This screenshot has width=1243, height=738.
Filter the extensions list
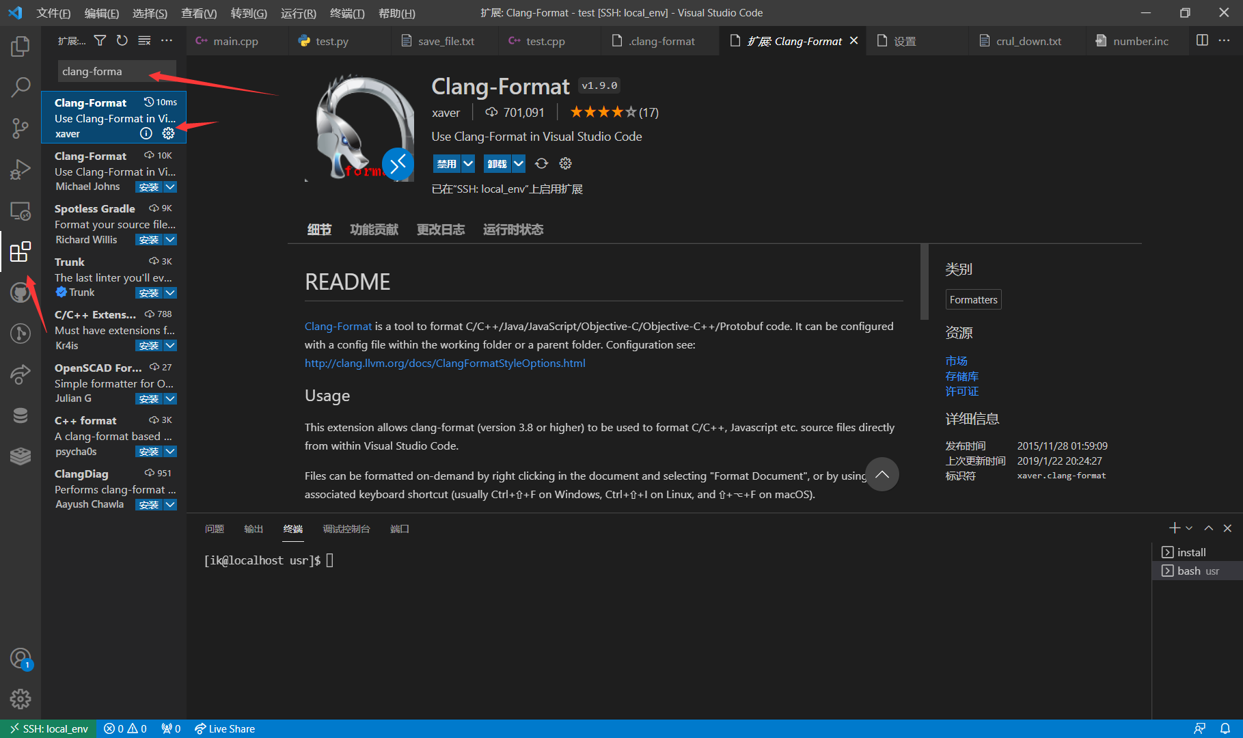pos(100,40)
